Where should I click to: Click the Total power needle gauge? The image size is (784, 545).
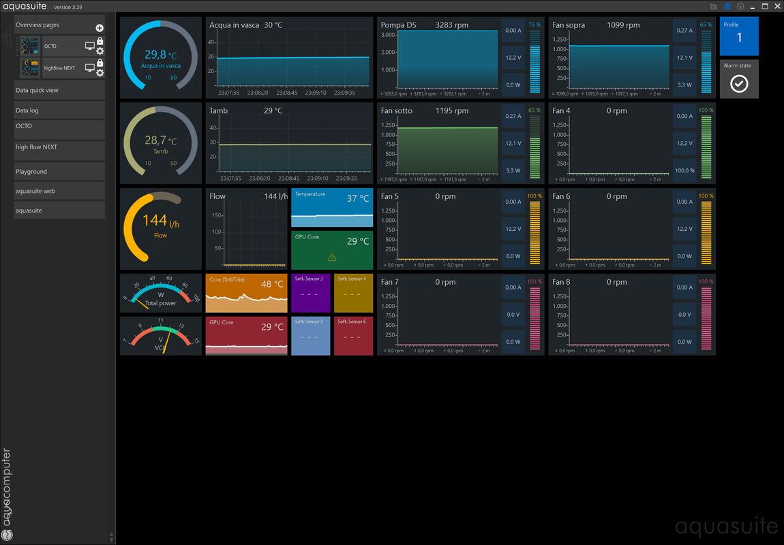pyautogui.click(x=160, y=293)
